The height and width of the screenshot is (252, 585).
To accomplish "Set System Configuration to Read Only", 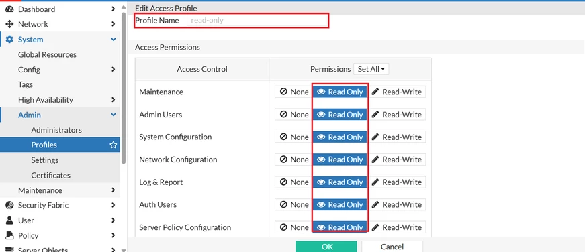I will [340, 137].
